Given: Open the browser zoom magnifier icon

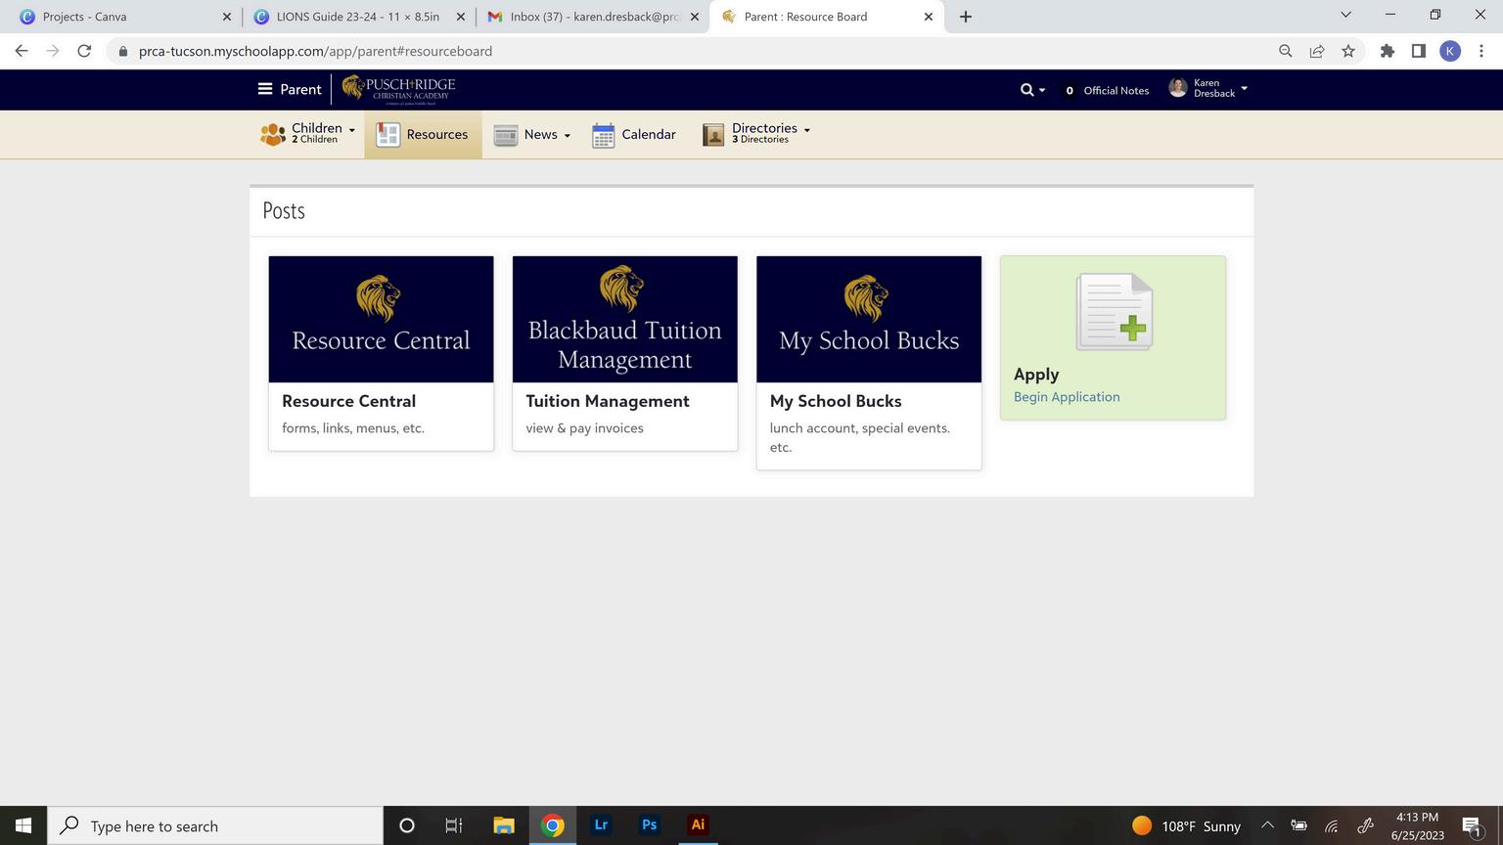Looking at the screenshot, I should point(1286,51).
